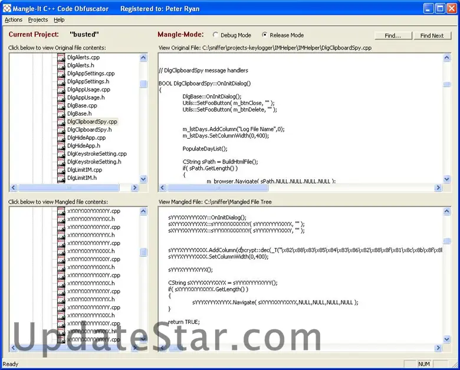Click the NUM indicator in status bar

tap(424, 364)
